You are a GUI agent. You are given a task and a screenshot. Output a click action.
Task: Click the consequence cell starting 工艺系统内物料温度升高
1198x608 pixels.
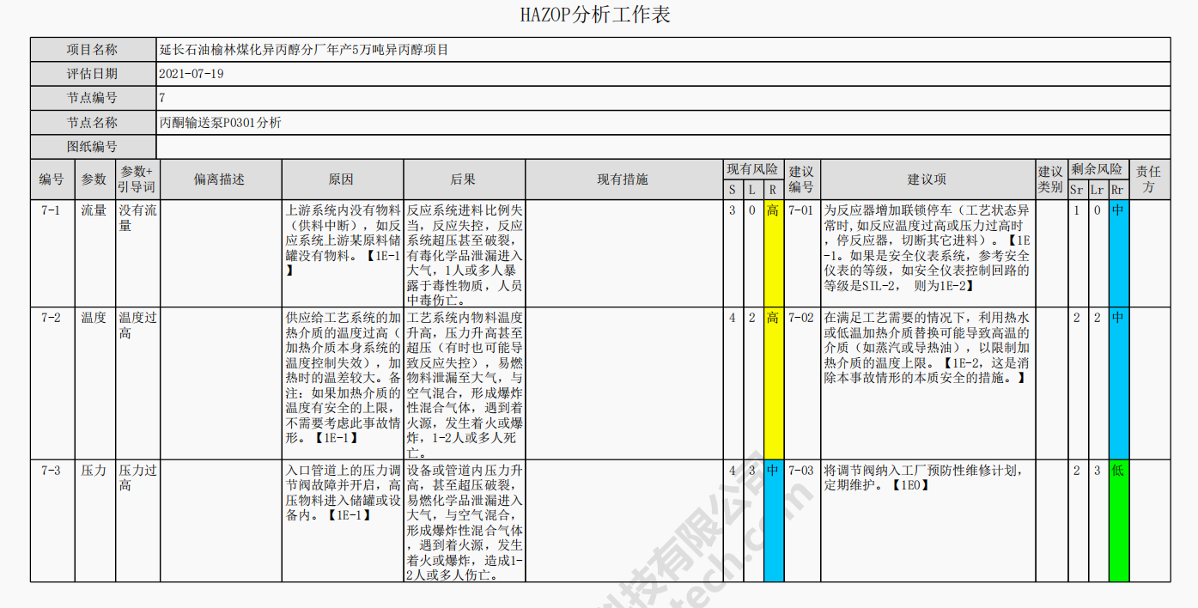(465, 384)
